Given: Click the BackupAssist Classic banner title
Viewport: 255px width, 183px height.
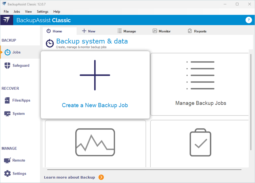Looking at the screenshot, I should click(x=44, y=20).
